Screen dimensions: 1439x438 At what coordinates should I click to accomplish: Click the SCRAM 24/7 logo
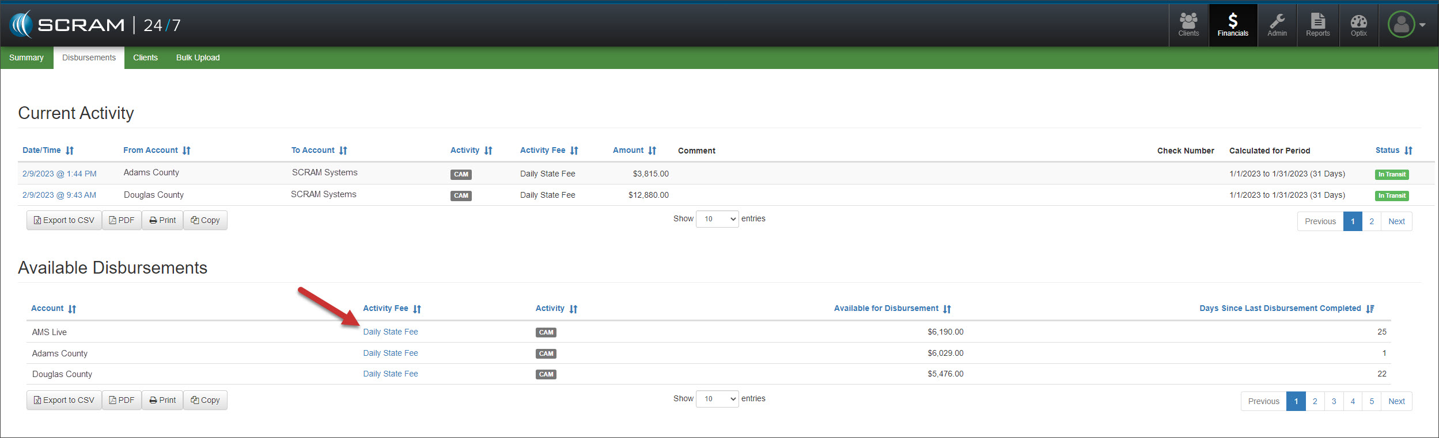click(95, 25)
